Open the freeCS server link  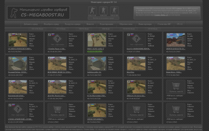click(x=138, y=49)
